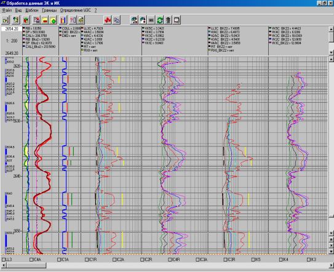Click the toolbar icon with yellow pointer arrow

point(15,20)
